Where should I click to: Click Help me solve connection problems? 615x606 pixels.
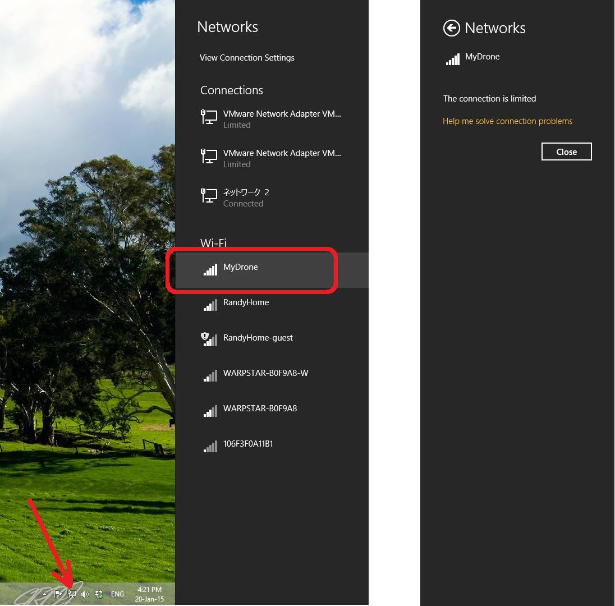(x=507, y=121)
